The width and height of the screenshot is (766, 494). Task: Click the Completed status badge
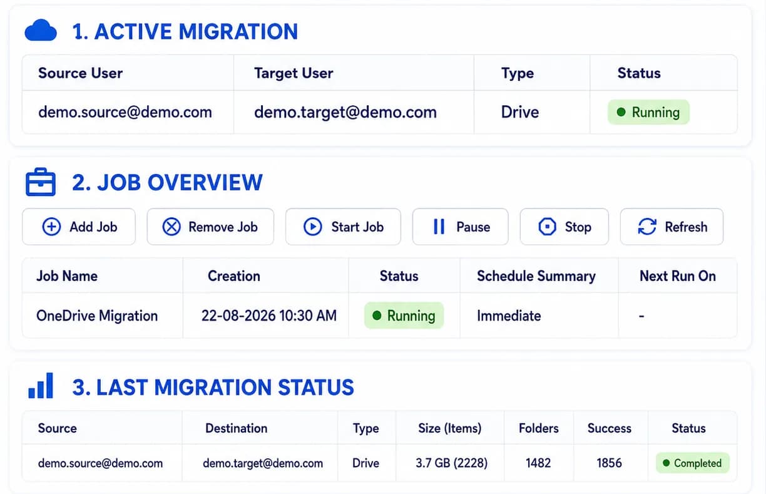coord(692,463)
